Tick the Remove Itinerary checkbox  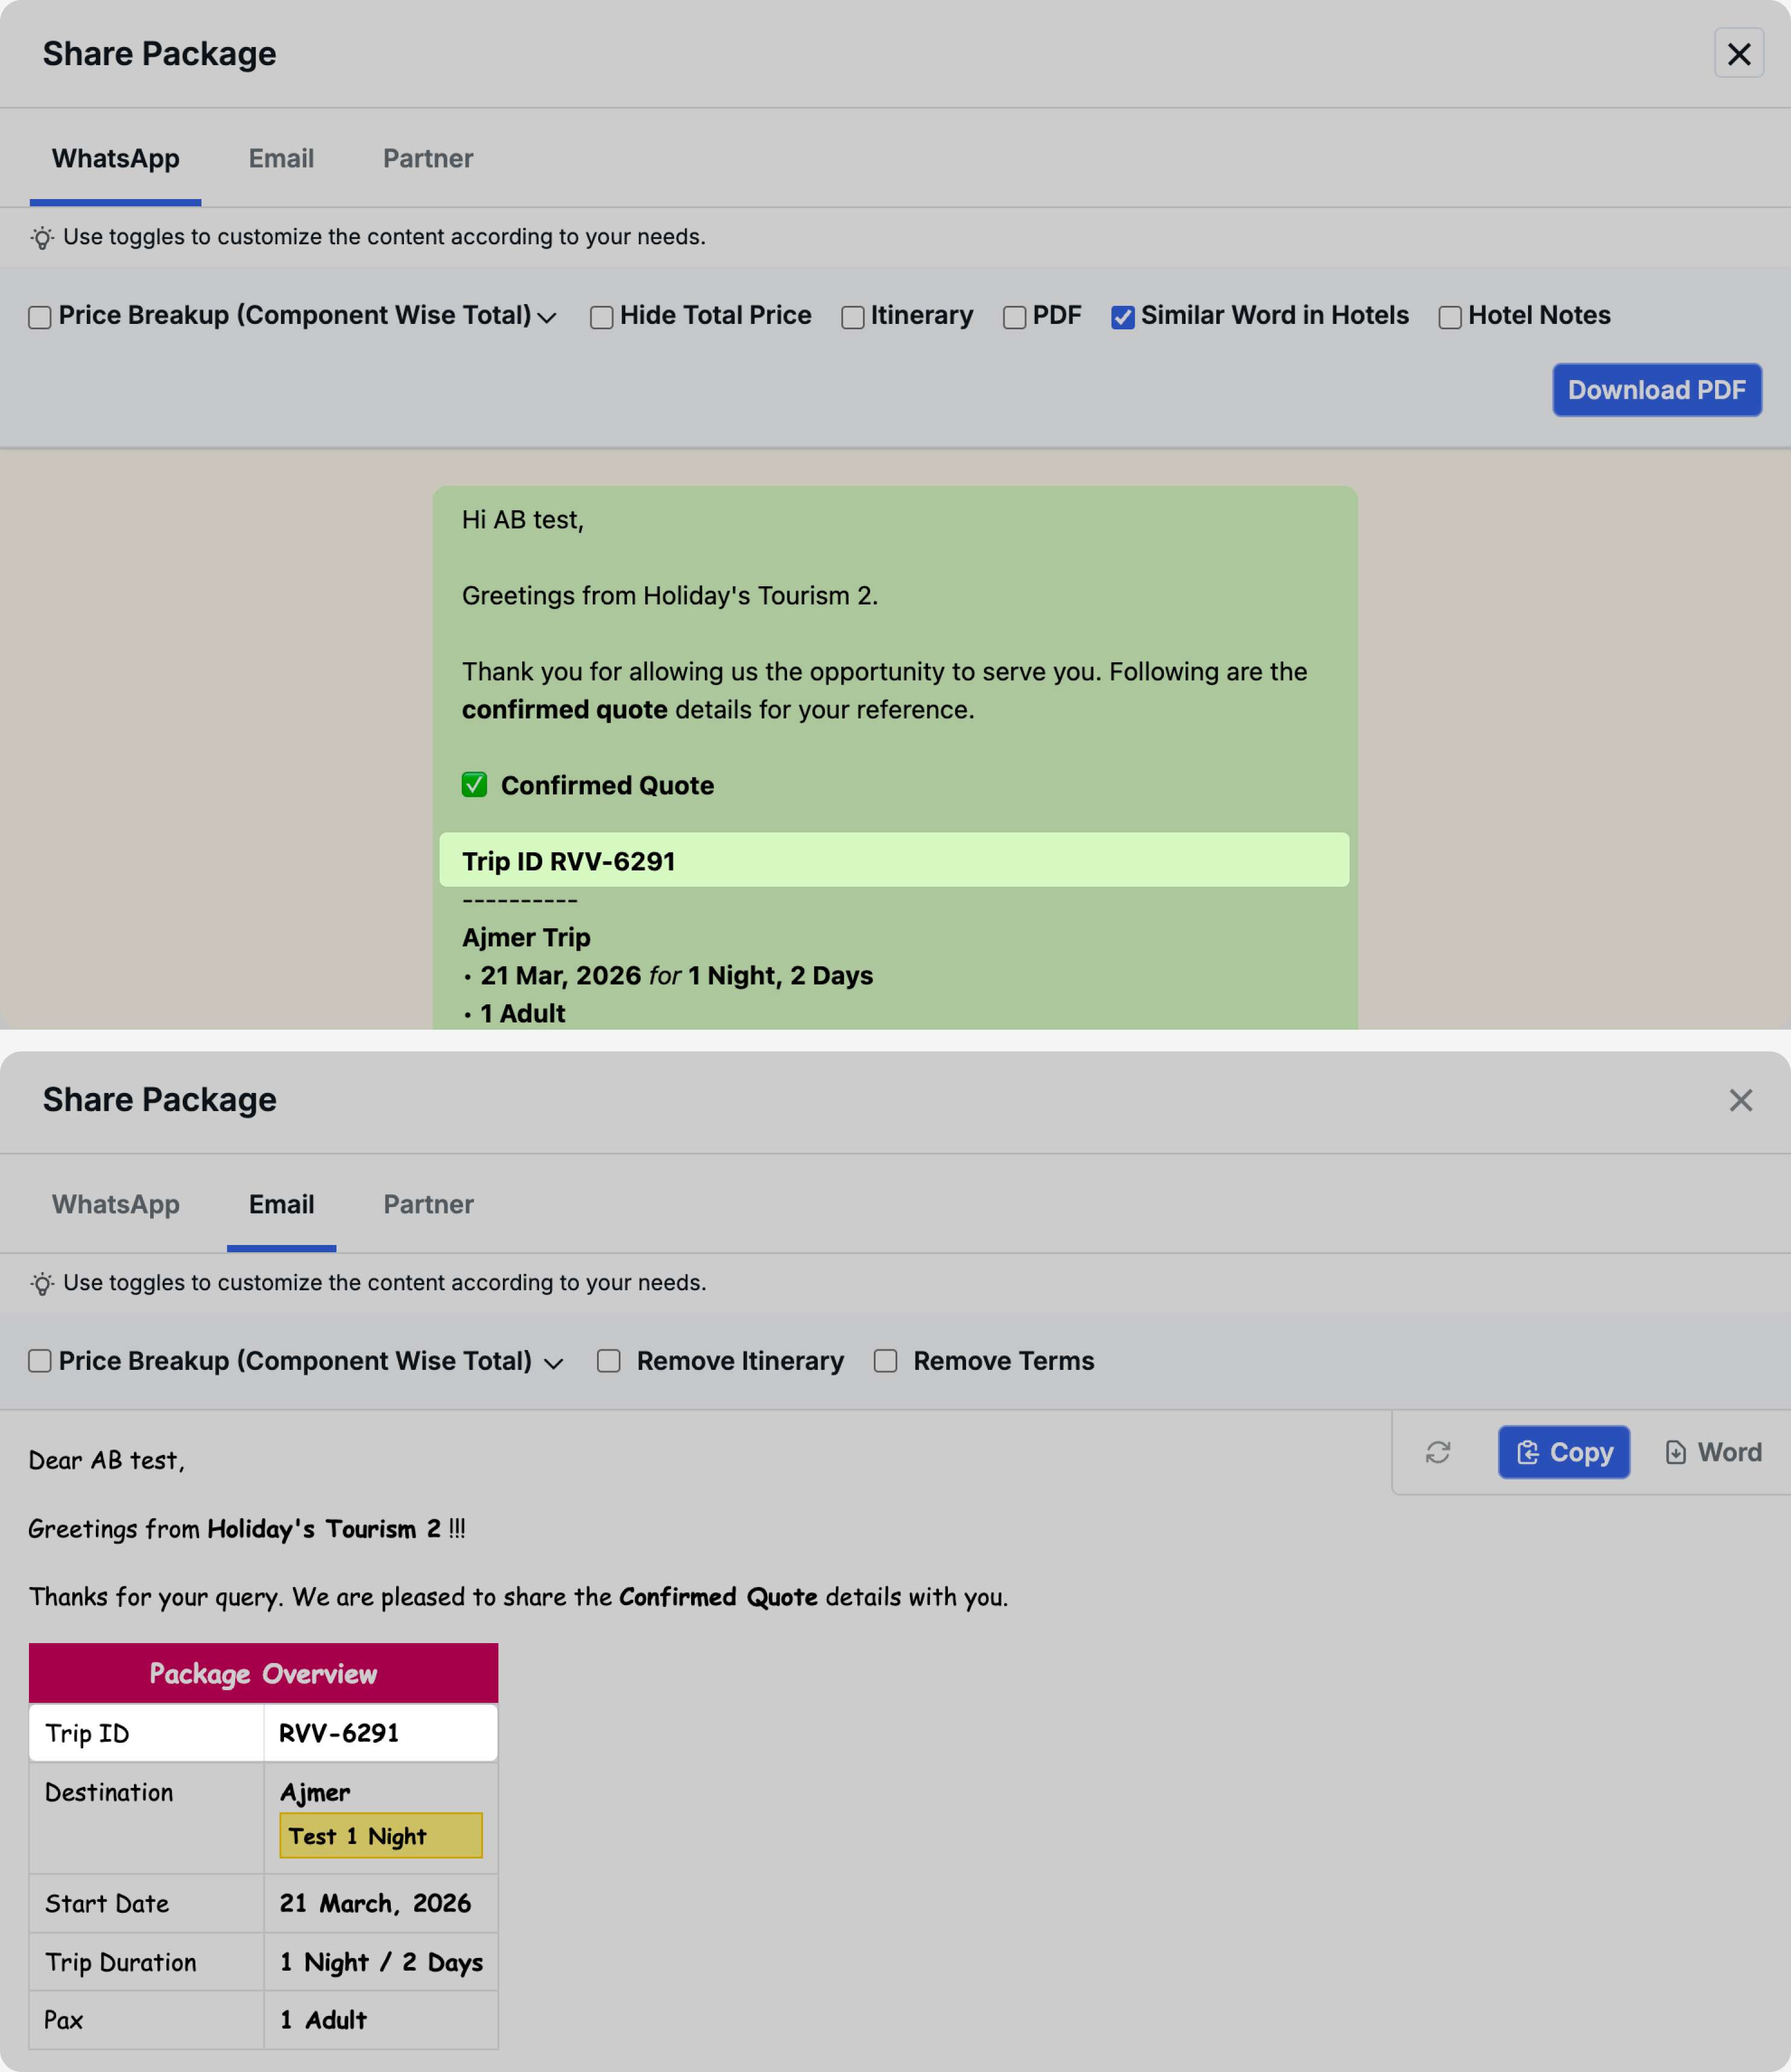pyautogui.click(x=608, y=1361)
